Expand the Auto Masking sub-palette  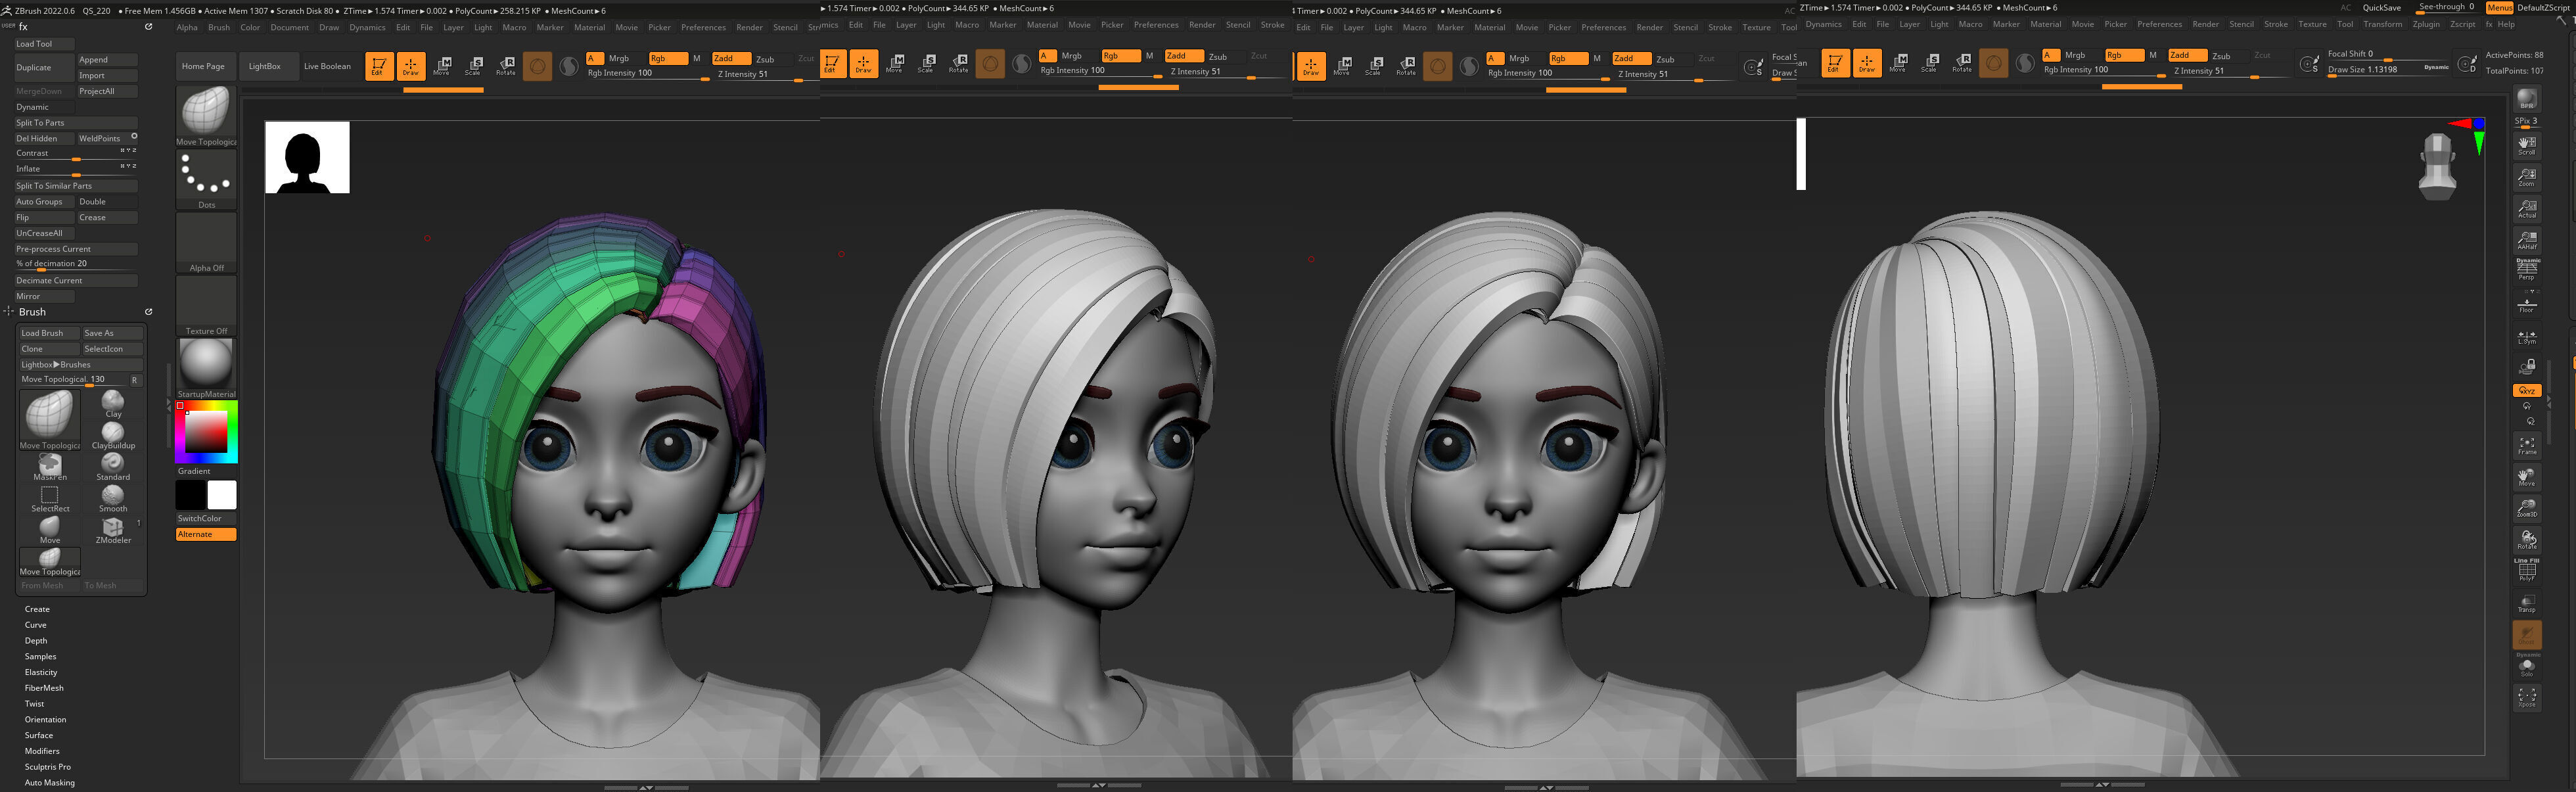pyautogui.click(x=49, y=782)
